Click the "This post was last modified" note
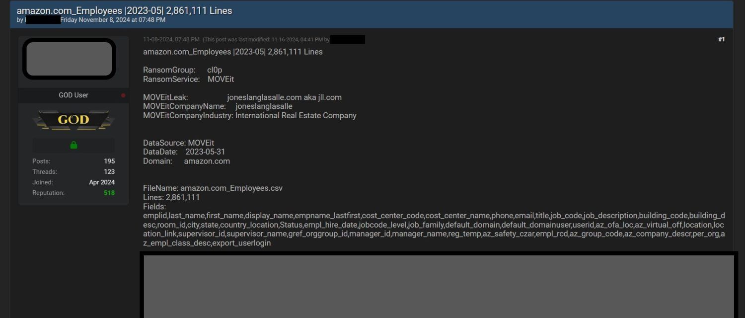Image resolution: width=745 pixels, height=318 pixels. click(266, 39)
